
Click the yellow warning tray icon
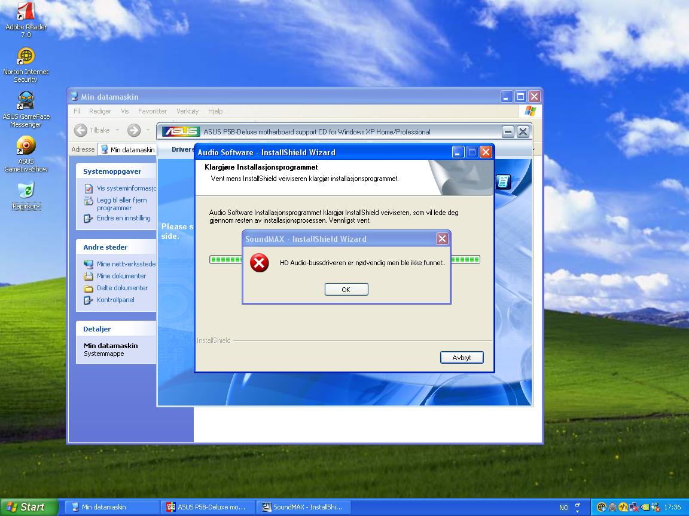[x=623, y=507]
